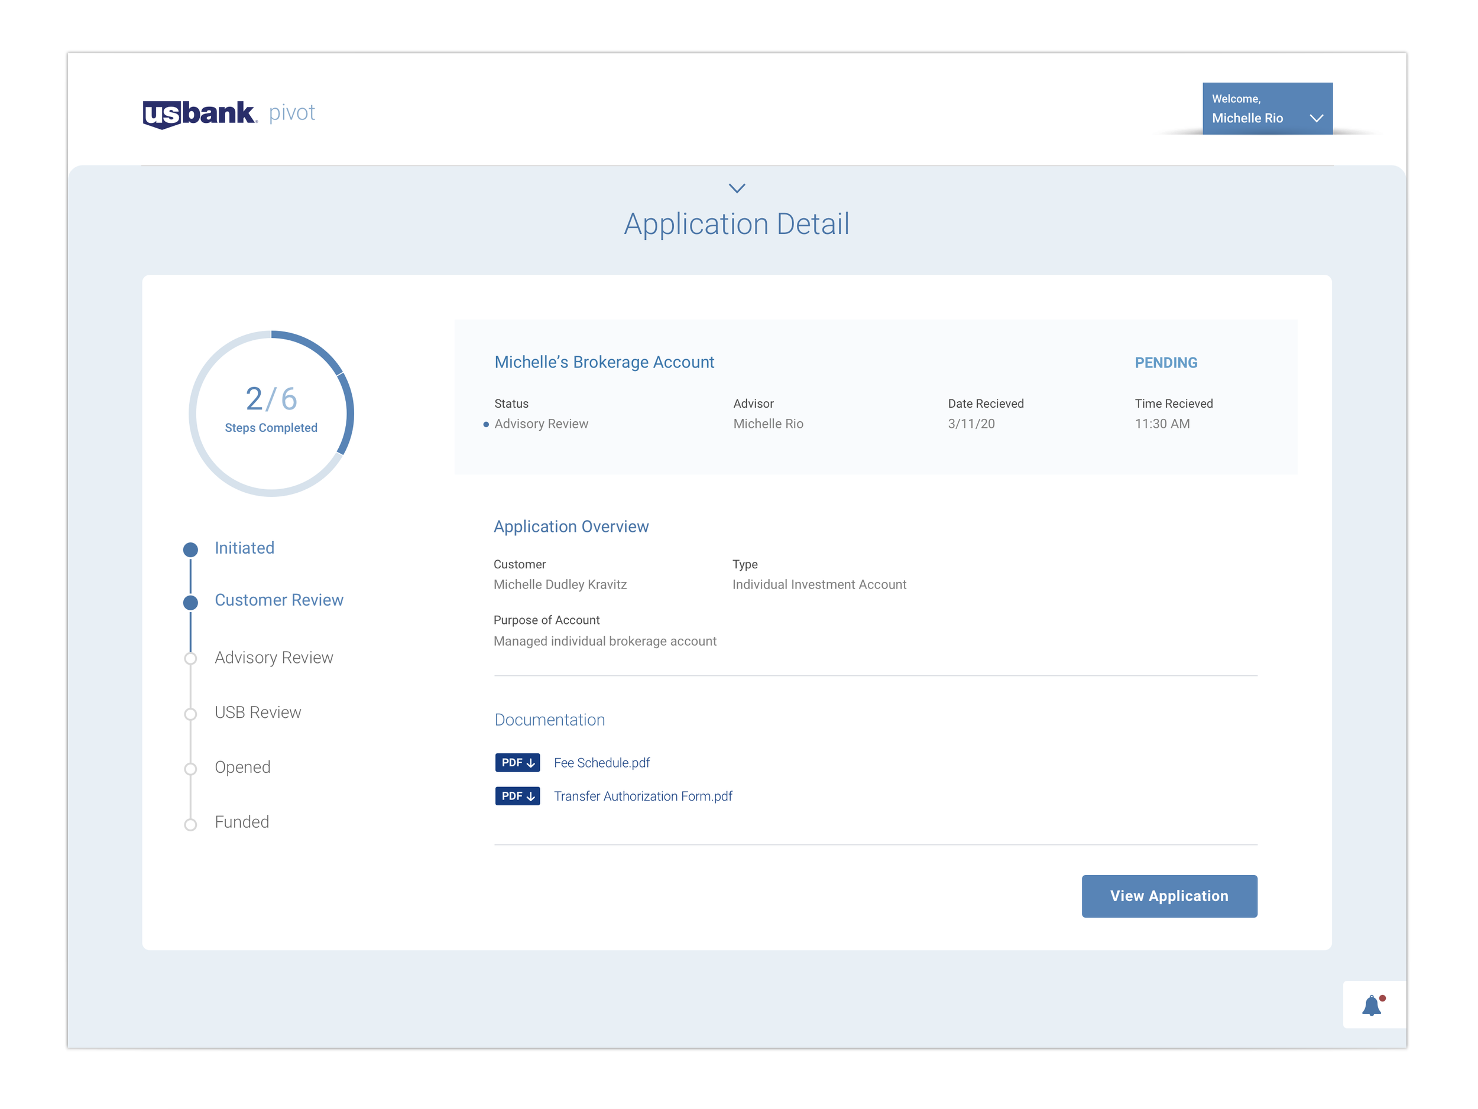Viewport: 1478px width, 1109px height.
Task: Click the Advisory Review step circle marker
Action: (x=190, y=659)
